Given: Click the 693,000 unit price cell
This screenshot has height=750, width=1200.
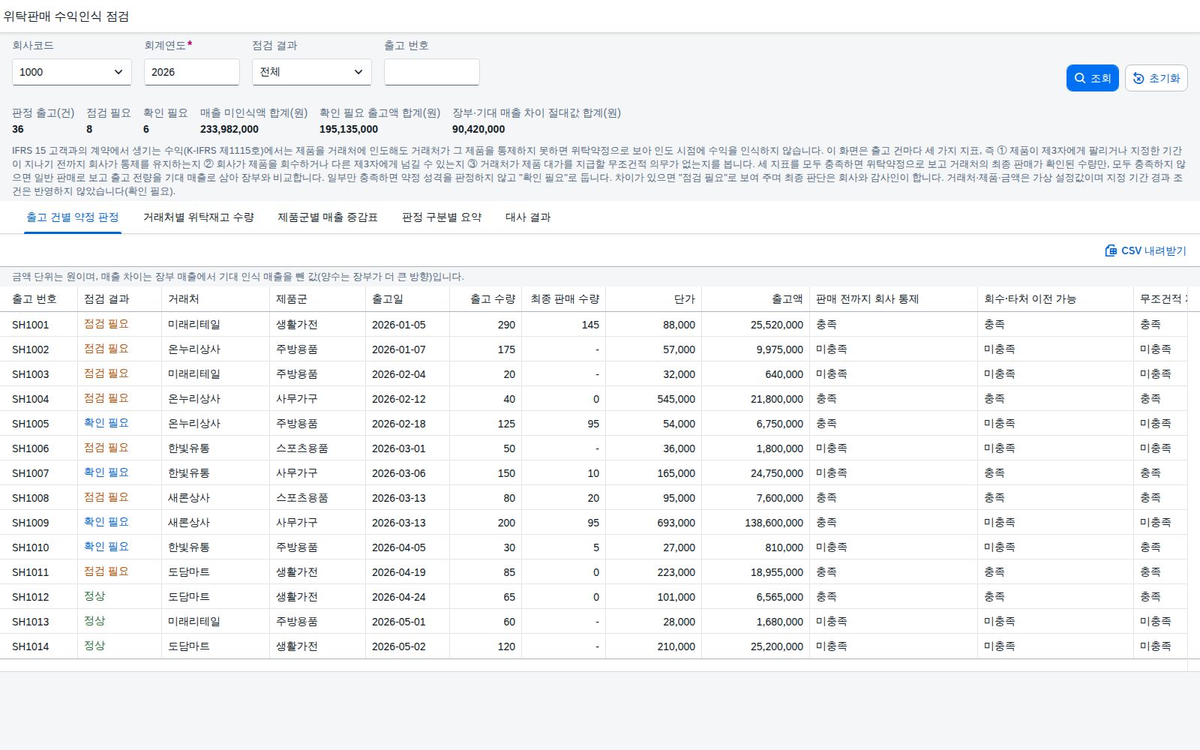Looking at the screenshot, I should pyautogui.click(x=676, y=523).
